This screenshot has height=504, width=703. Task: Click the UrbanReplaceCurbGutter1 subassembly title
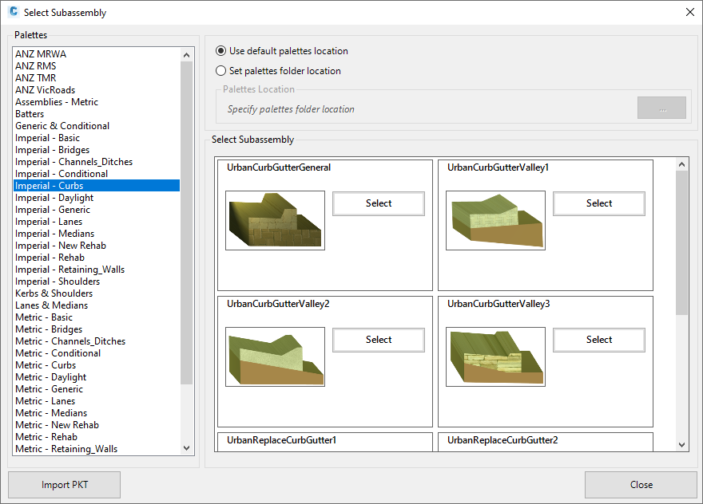pyautogui.click(x=281, y=440)
